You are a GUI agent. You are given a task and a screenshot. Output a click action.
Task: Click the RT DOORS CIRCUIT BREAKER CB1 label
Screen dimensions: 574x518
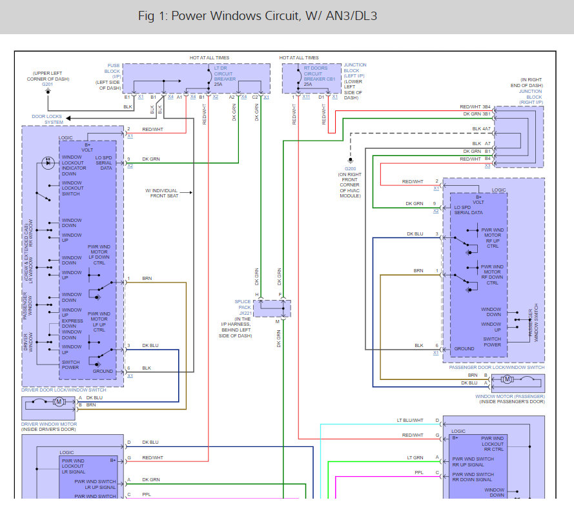(319, 74)
